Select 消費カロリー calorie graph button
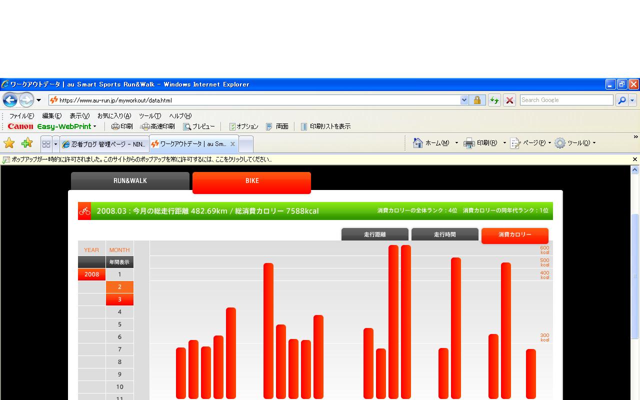The image size is (640, 400). [514, 235]
